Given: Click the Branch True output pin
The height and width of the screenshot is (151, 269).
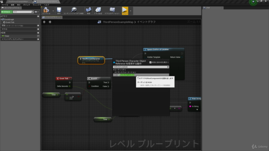Looking at the screenshot, I should point(108,83).
